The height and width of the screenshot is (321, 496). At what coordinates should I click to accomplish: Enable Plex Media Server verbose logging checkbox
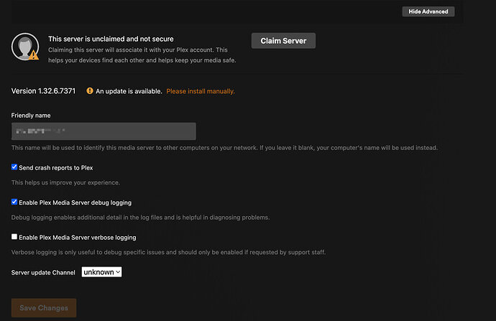coord(14,237)
